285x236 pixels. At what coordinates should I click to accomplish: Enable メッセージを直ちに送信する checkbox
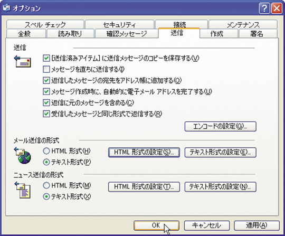coord(46,69)
